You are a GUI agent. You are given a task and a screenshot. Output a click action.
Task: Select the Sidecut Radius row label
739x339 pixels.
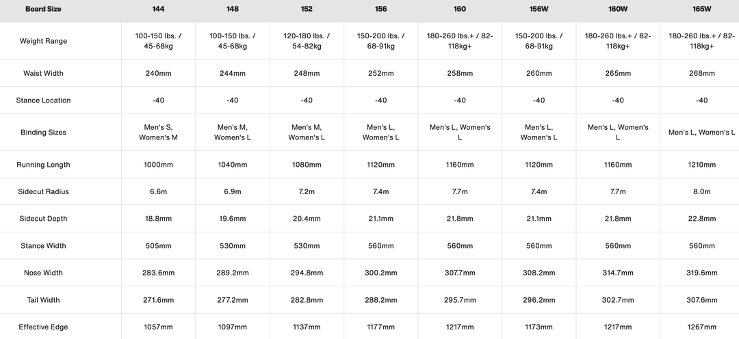pos(44,192)
